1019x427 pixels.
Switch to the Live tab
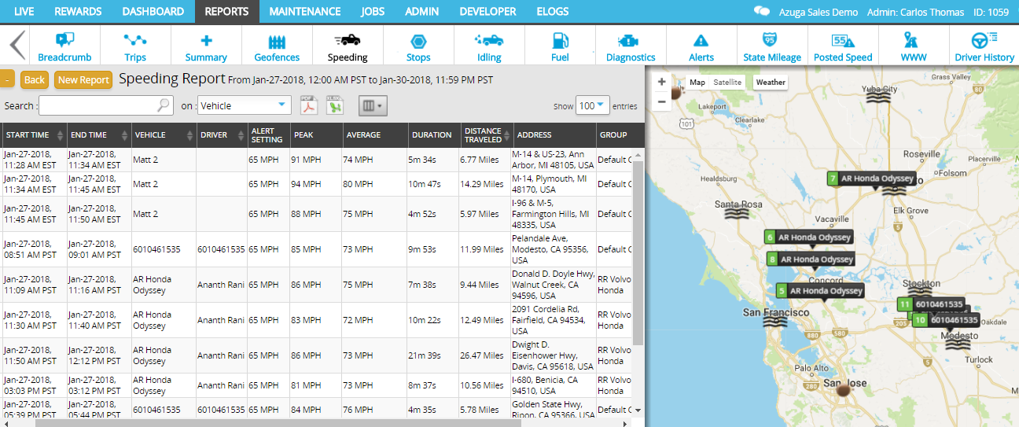click(24, 12)
